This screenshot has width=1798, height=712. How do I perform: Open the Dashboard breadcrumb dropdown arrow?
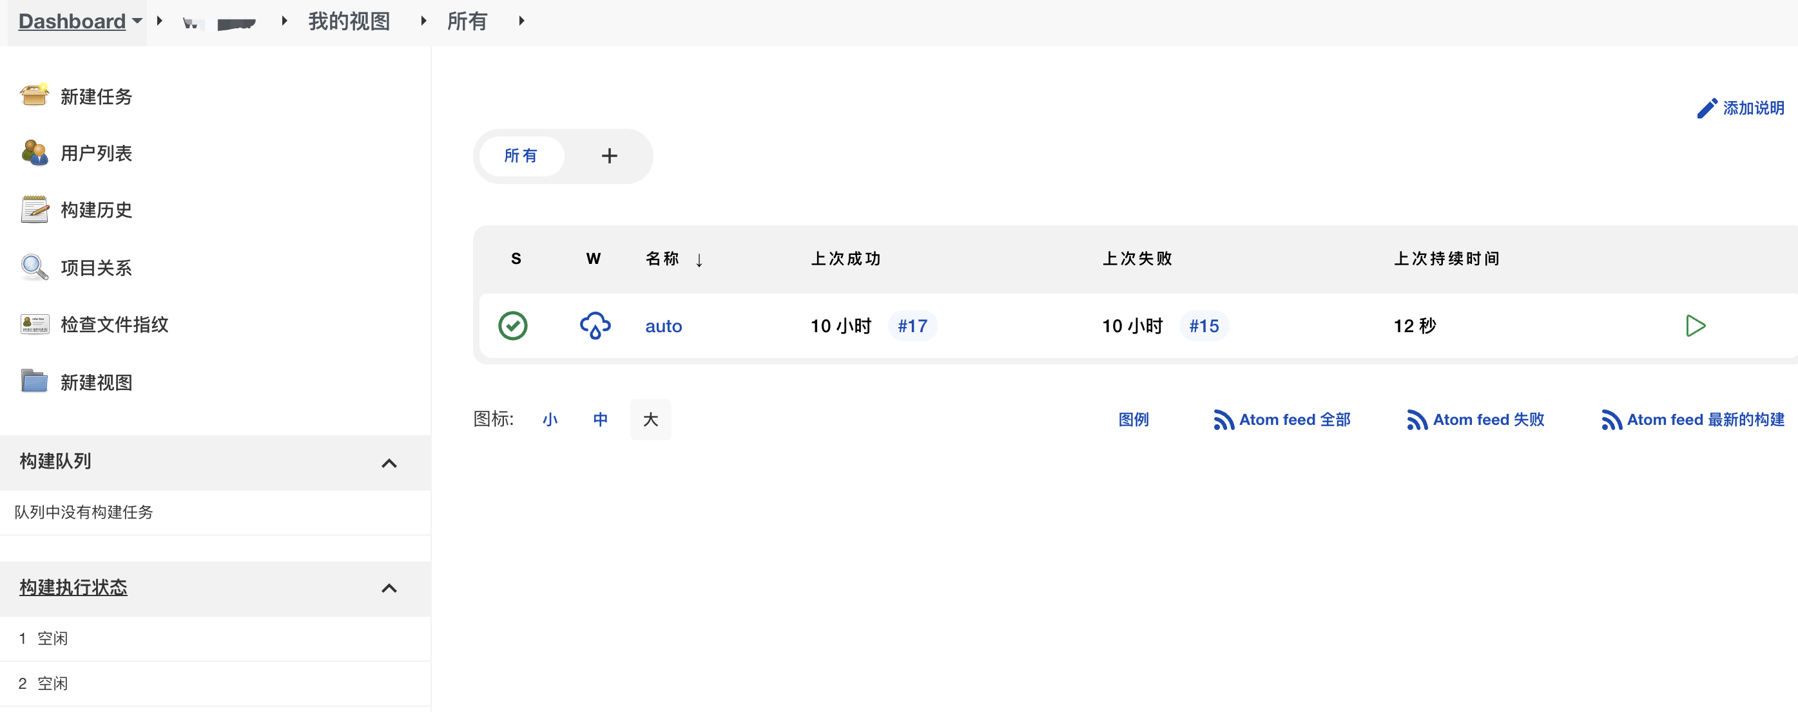(x=137, y=21)
